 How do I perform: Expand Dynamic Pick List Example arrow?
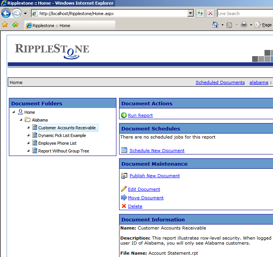[x=28, y=135]
